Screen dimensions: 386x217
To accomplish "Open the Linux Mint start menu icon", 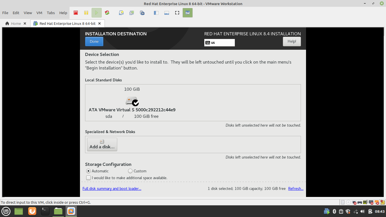I will (x=6, y=211).
